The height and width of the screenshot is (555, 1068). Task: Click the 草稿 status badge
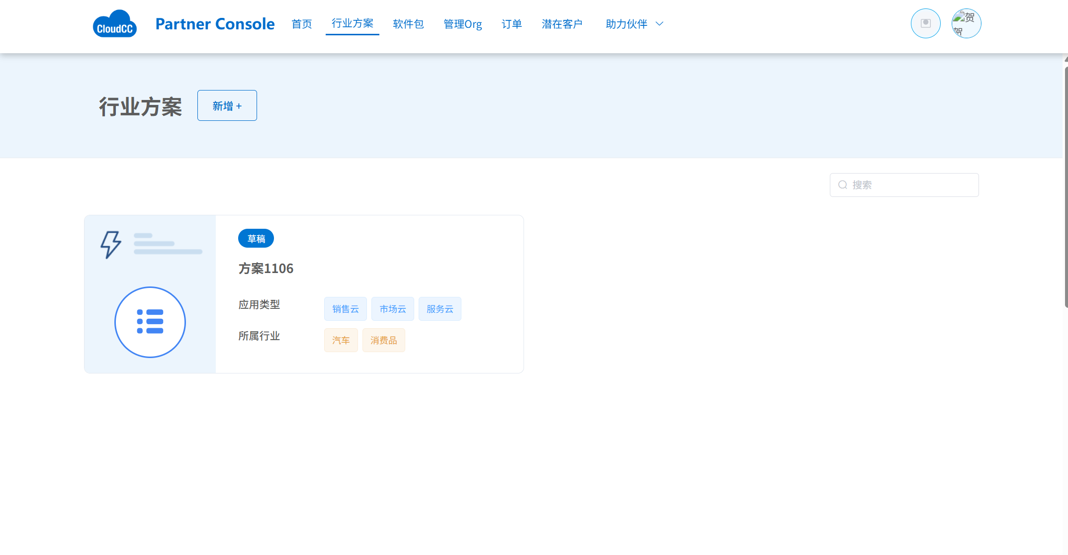point(256,238)
